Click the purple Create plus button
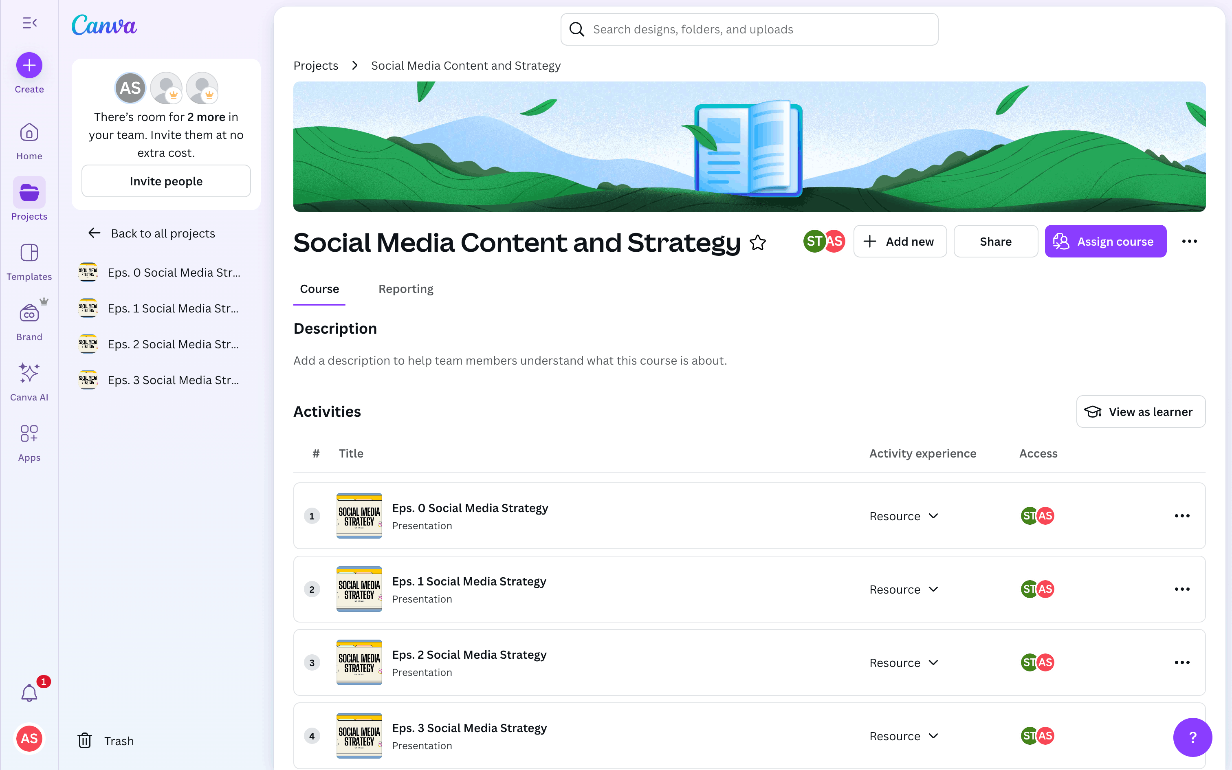 (x=29, y=66)
